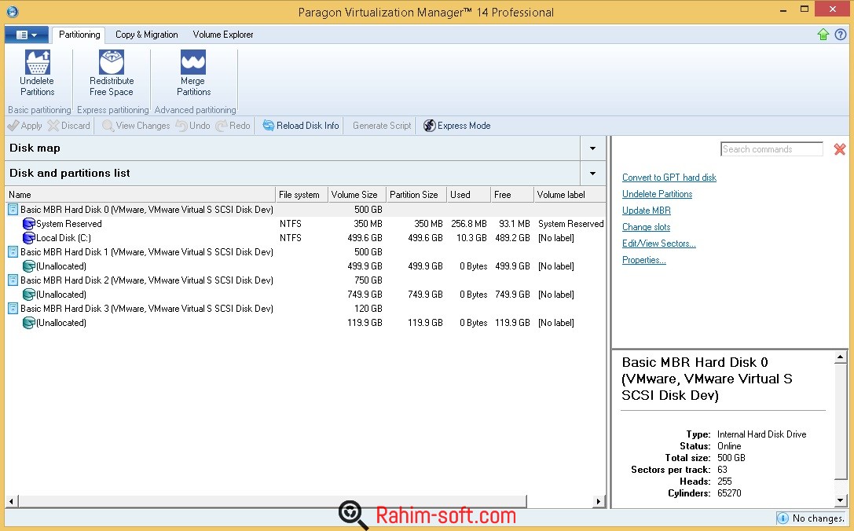854x531 pixels.
Task: Open the Merge Partitions tool
Action: click(192, 63)
